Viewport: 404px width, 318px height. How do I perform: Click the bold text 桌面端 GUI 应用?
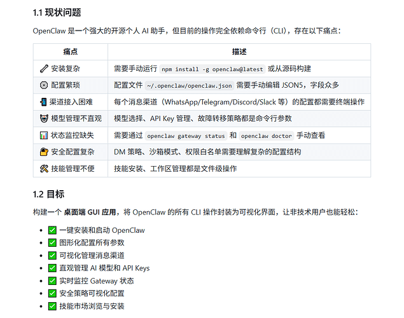coord(90,212)
